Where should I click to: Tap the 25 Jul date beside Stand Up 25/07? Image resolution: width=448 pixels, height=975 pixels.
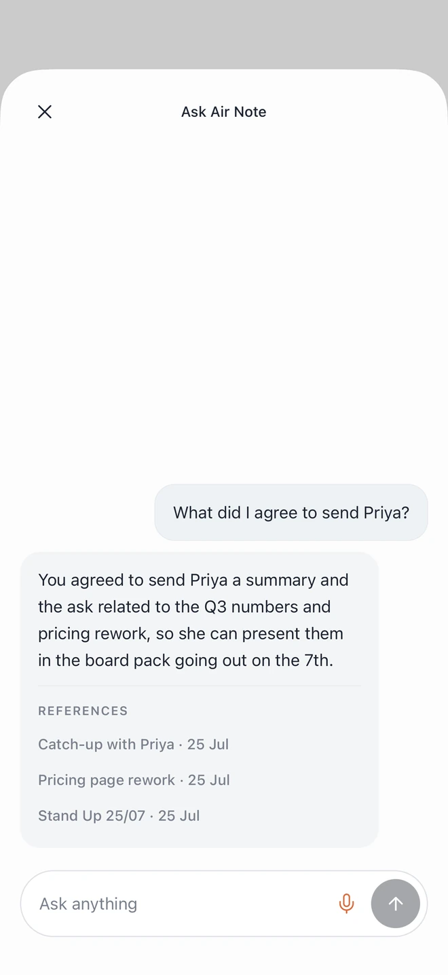[x=179, y=815]
